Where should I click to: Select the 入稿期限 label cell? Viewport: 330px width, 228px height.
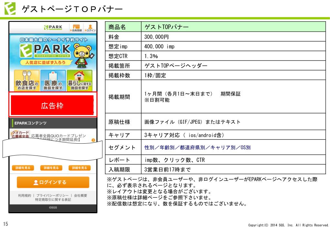click(x=123, y=169)
